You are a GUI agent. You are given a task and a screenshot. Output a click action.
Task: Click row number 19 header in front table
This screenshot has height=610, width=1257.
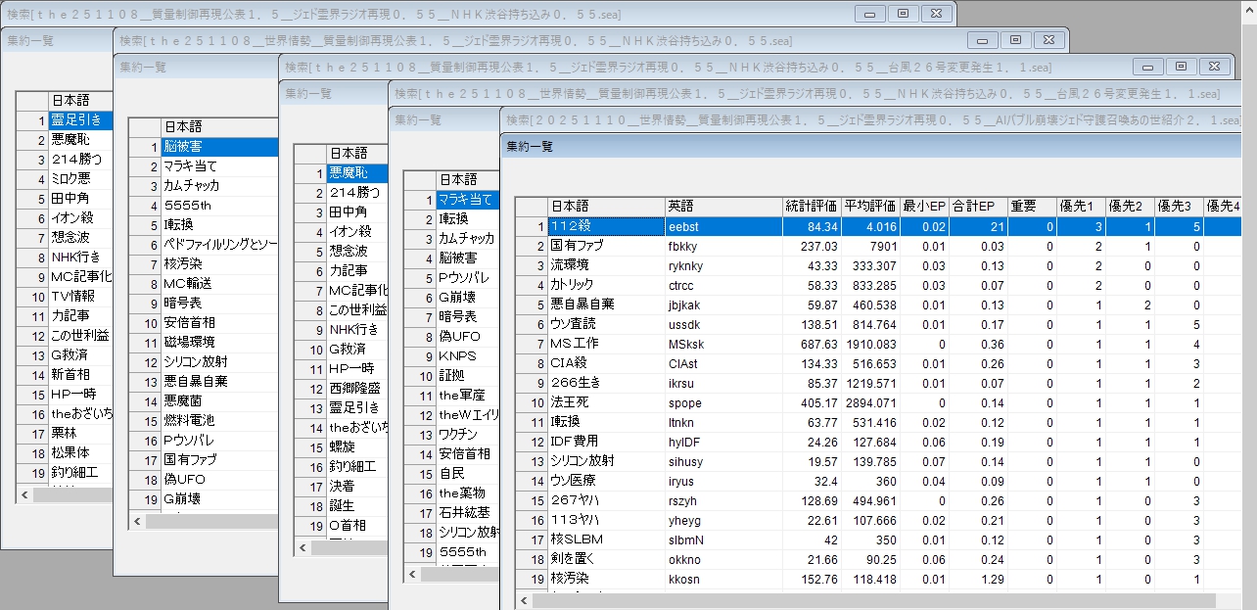tap(533, 579)
